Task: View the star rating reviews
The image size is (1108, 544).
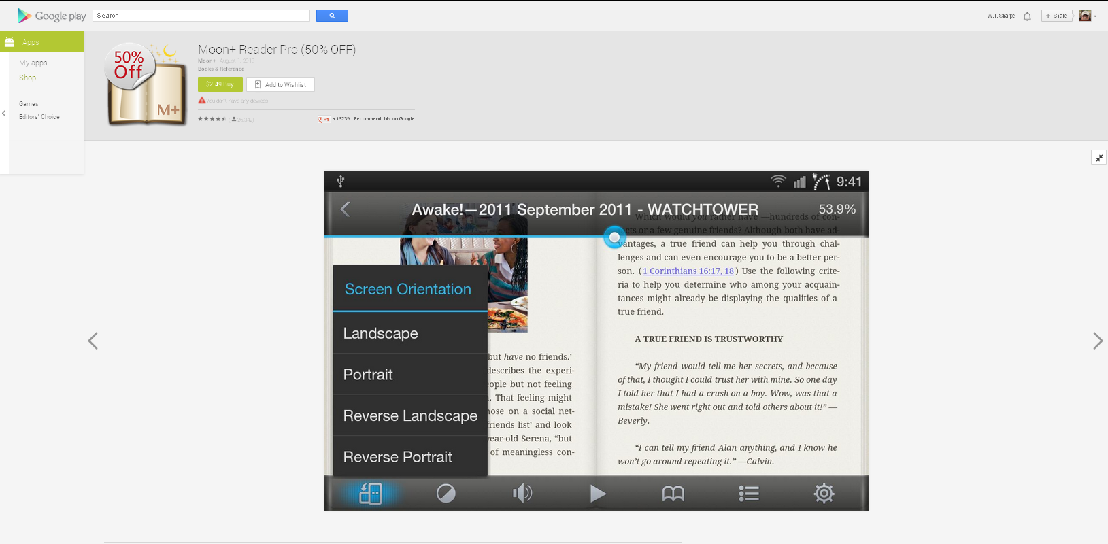Action: [212, 119]
